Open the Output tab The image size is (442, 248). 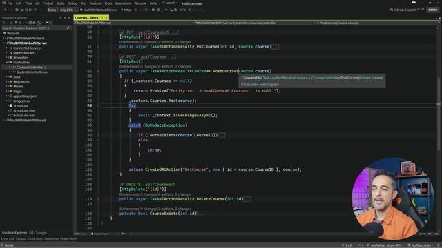point(21,239)
